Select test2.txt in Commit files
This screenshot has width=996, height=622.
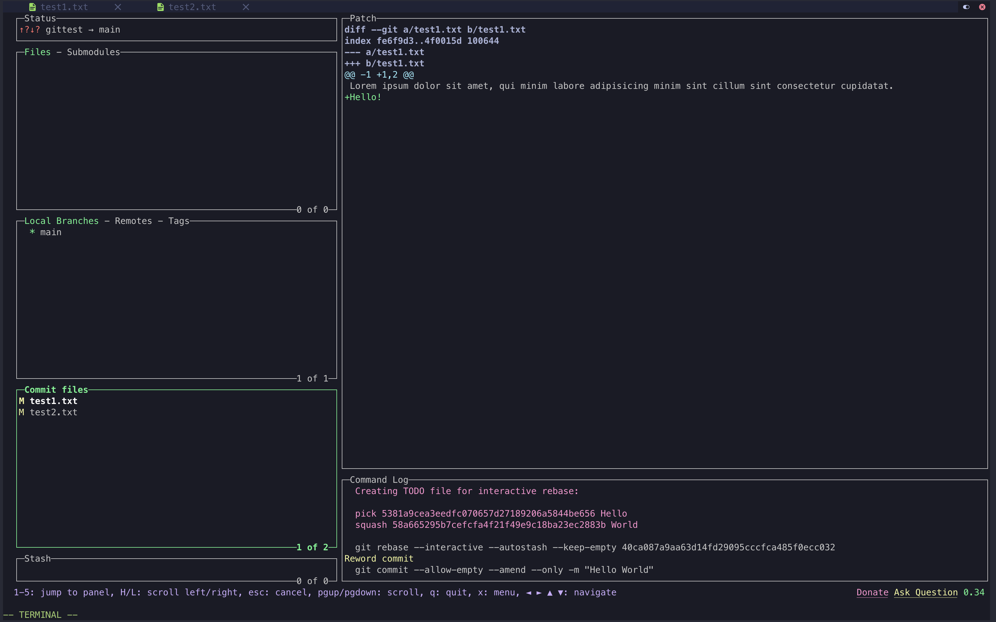tap(53, 412)
